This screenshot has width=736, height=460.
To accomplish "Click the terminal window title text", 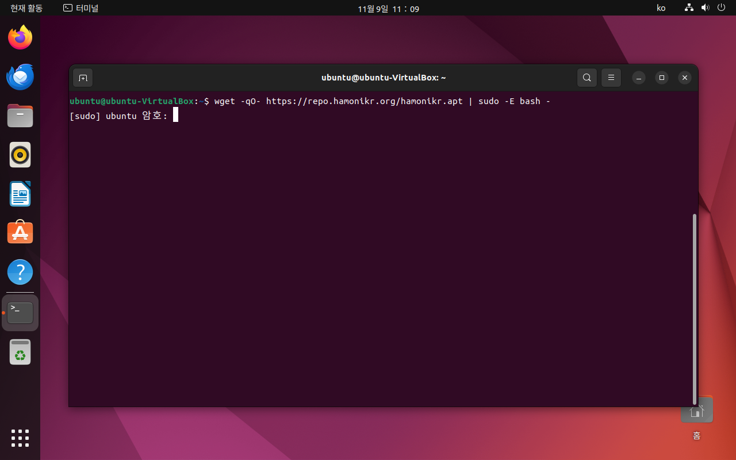I will (384, 78).
